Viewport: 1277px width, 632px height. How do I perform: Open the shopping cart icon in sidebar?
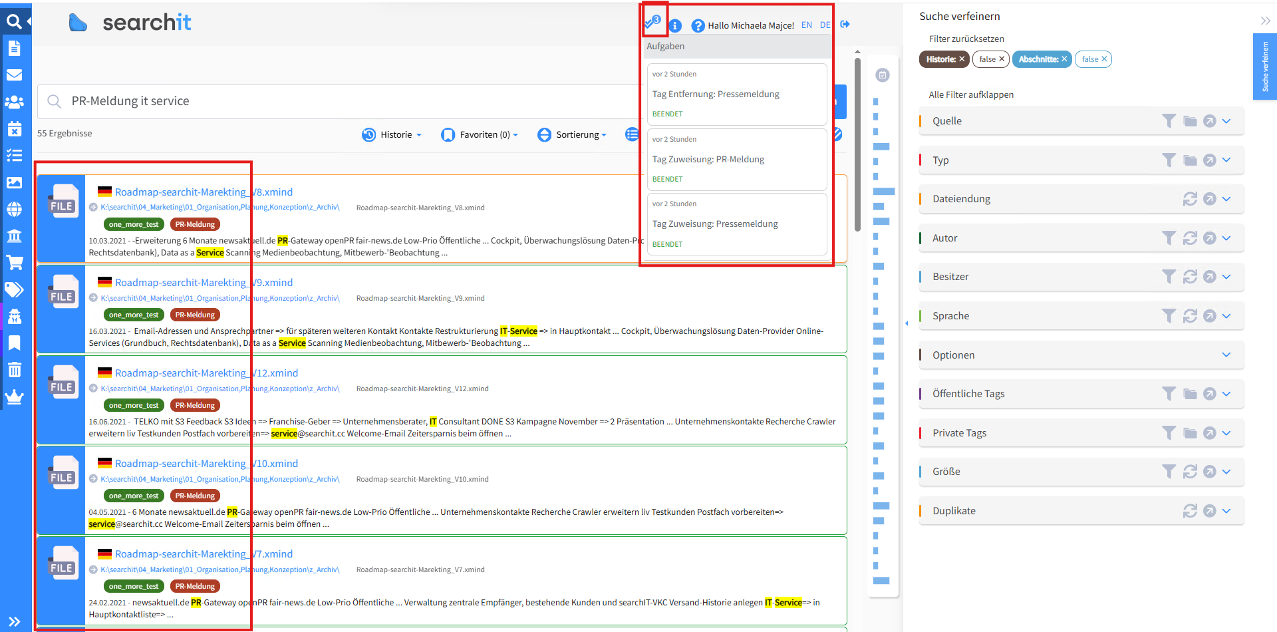click(14, 263)
